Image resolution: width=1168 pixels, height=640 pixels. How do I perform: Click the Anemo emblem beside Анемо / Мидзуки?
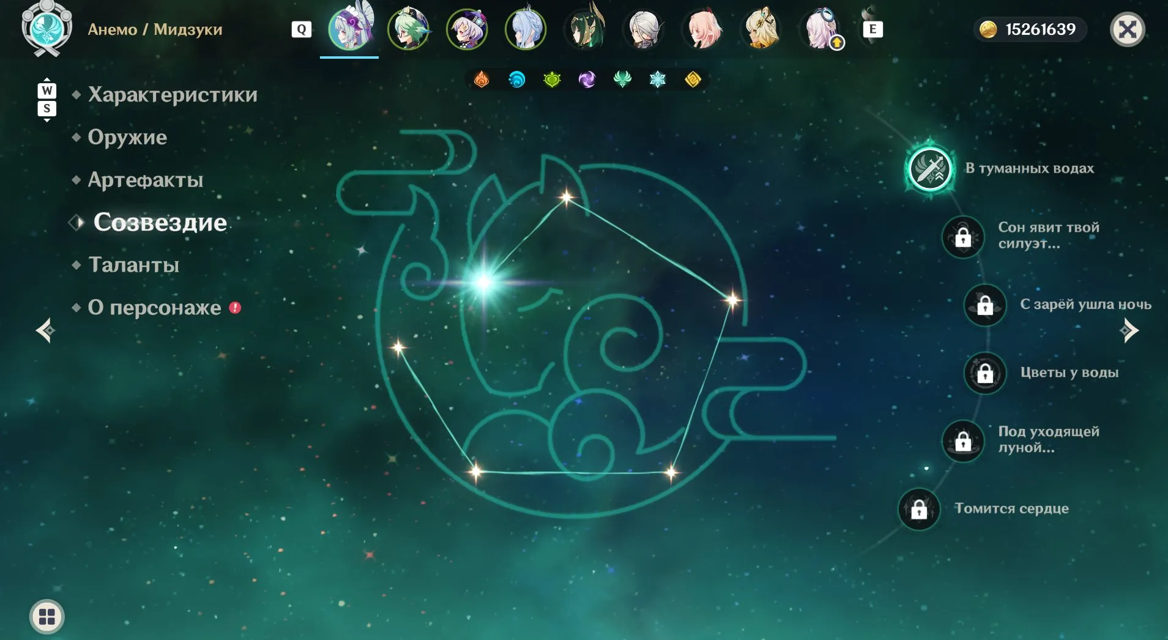pos(46,29)
